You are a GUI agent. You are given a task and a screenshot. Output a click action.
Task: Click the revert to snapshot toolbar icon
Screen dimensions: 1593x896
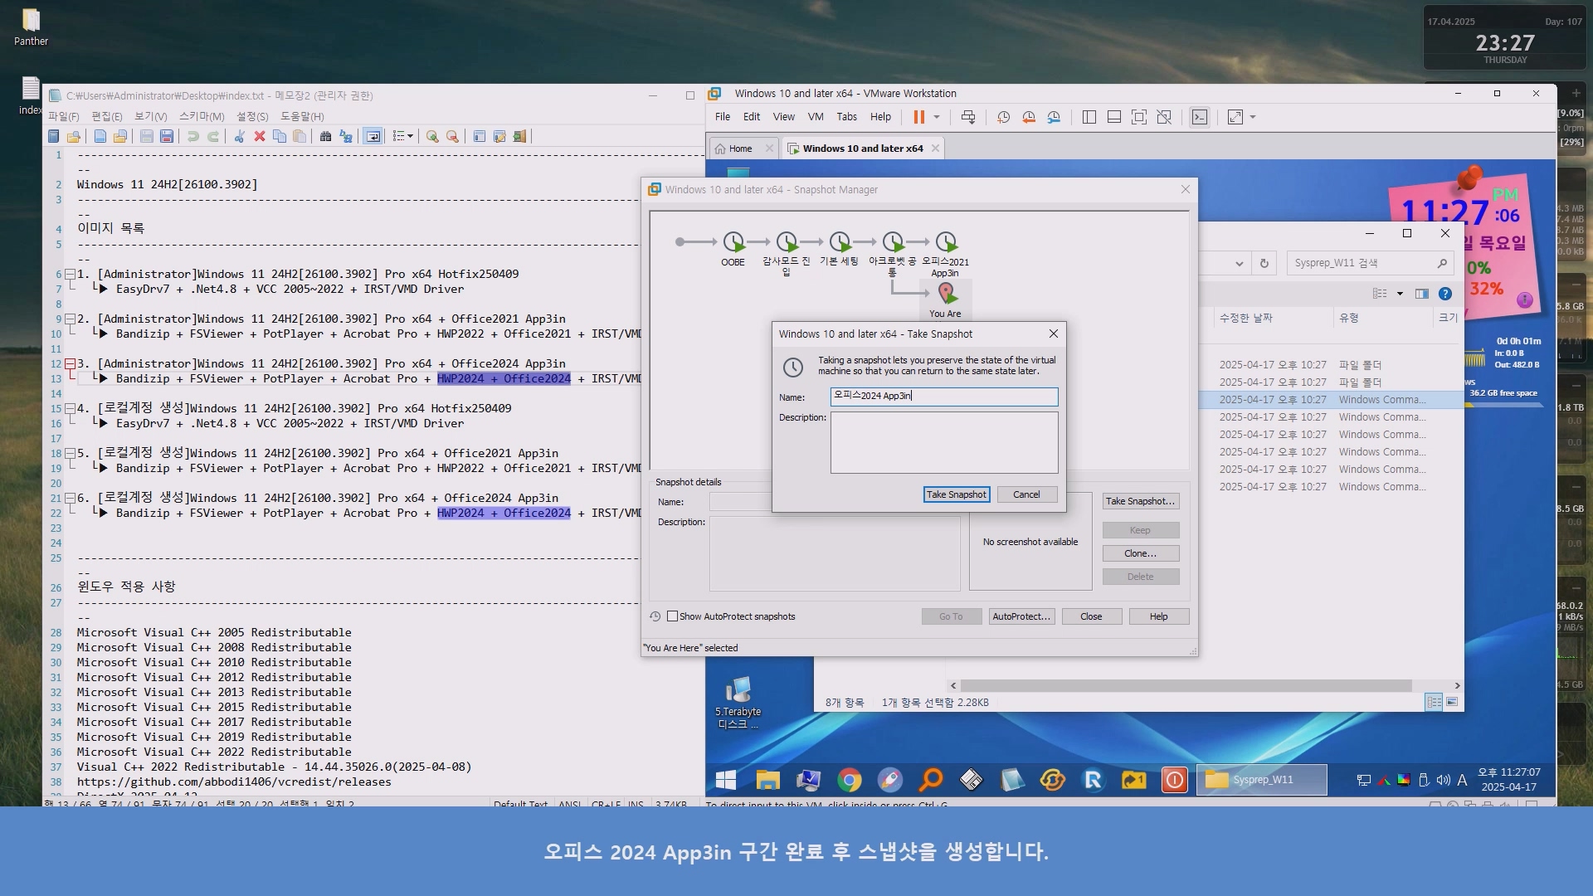(x=1029, y=117)
